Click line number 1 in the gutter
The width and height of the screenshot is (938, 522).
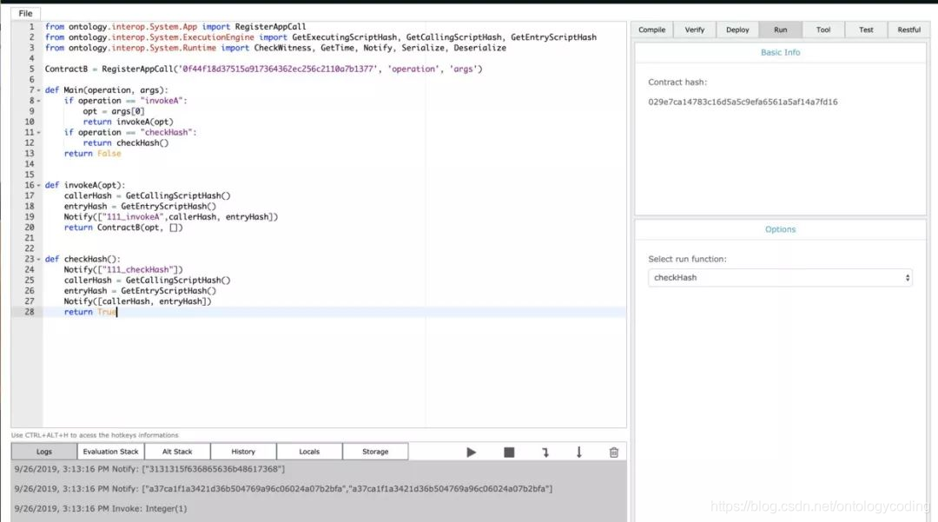(x=32, y=27)
